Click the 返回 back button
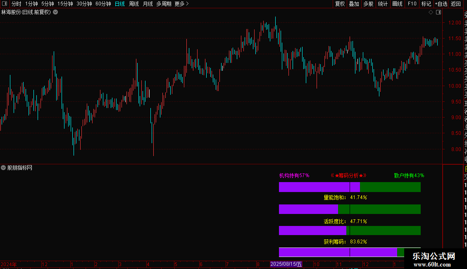Image resolution: width=467 pixels, height=269 pixels. click(456, 4)
